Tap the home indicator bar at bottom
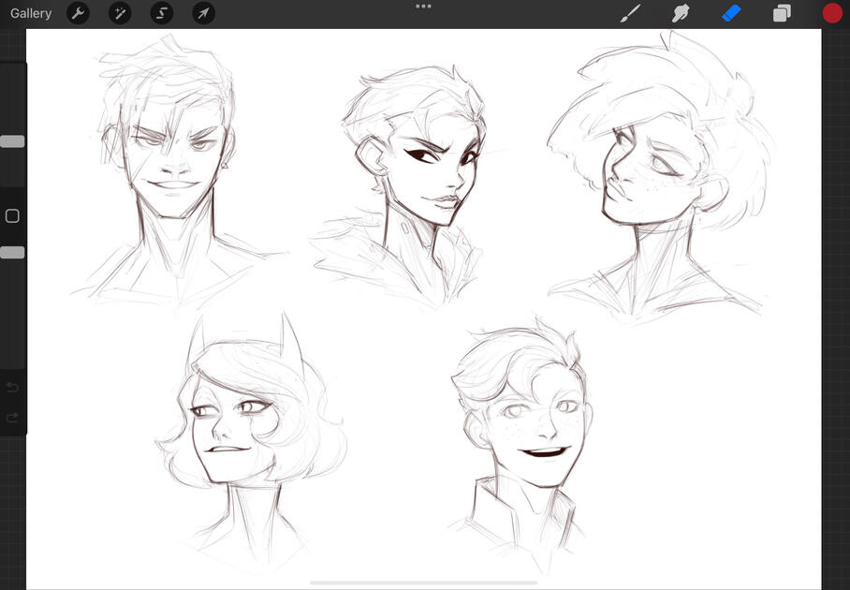850x590 pixels. click(x=424, y=583)
